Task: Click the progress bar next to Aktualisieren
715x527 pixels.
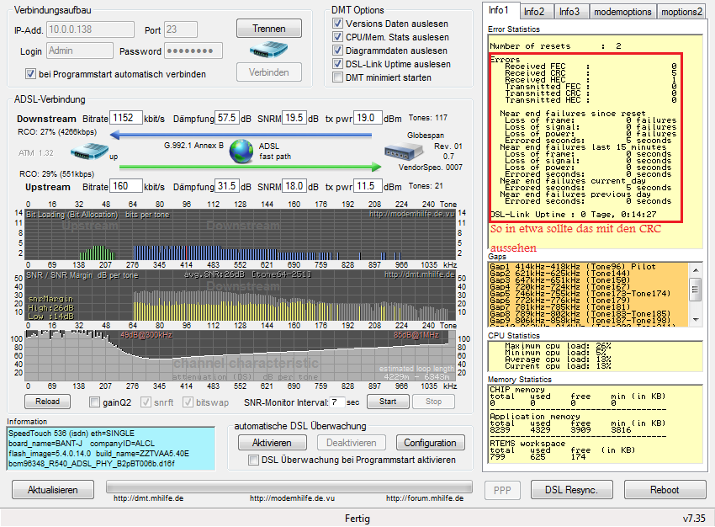Action: pyautogui.click(x=289, y=486)
